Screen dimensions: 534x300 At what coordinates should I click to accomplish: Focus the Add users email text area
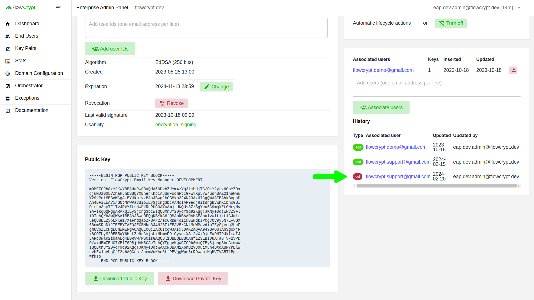[x=437, y=86]
